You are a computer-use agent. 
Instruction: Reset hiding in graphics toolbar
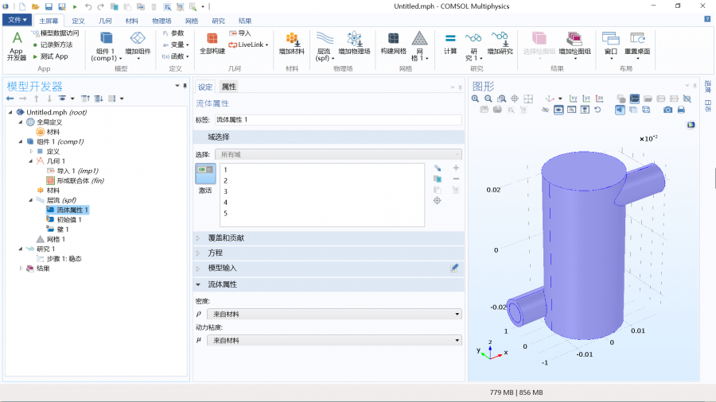tap(597, 110)
